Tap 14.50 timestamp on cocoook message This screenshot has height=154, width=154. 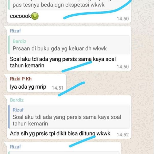(x=123, y=19)
